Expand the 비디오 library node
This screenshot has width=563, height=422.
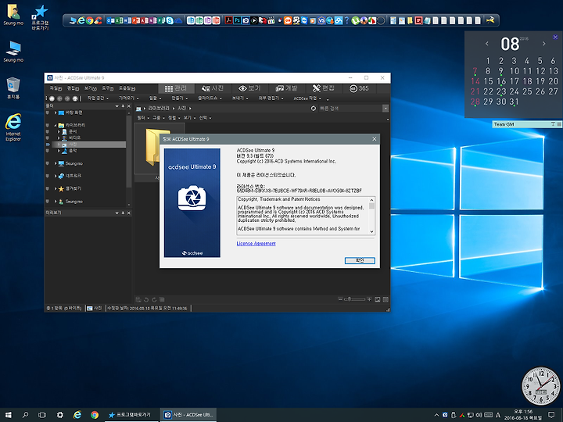pos(59,138)
